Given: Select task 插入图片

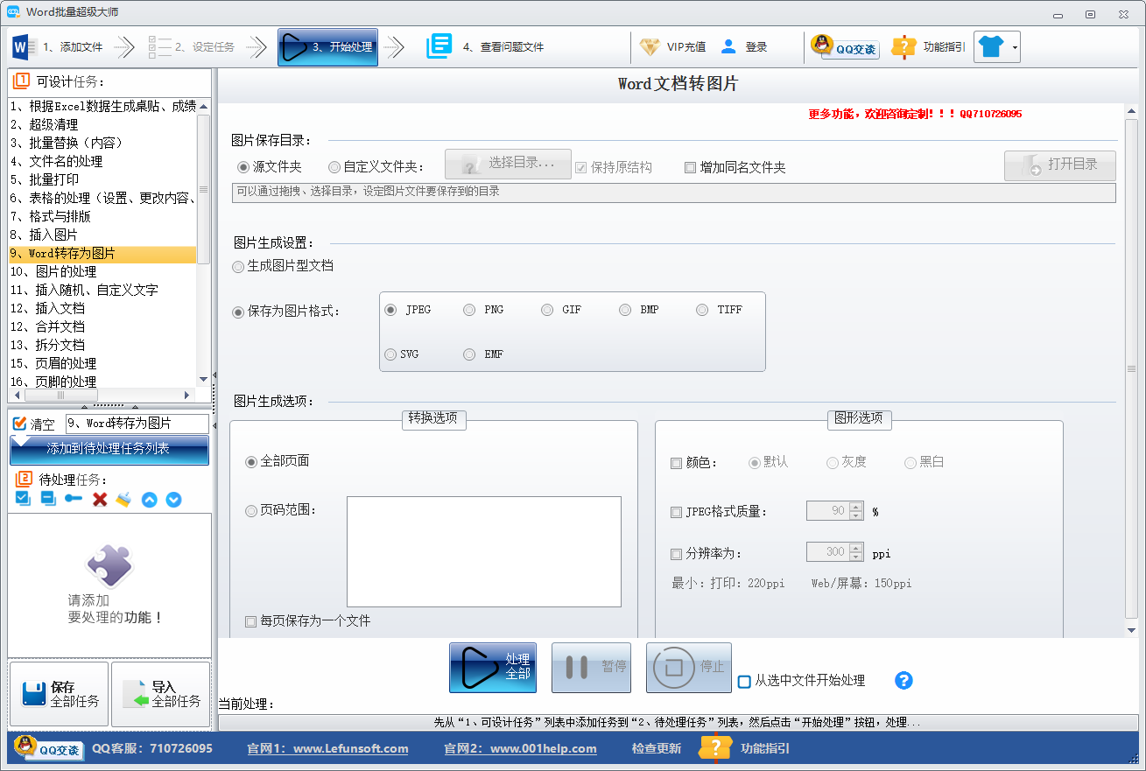Looking at the screenshot, I should click(x=102, y=235).
